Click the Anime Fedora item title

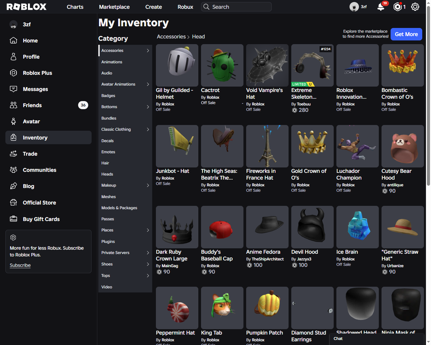263,252
